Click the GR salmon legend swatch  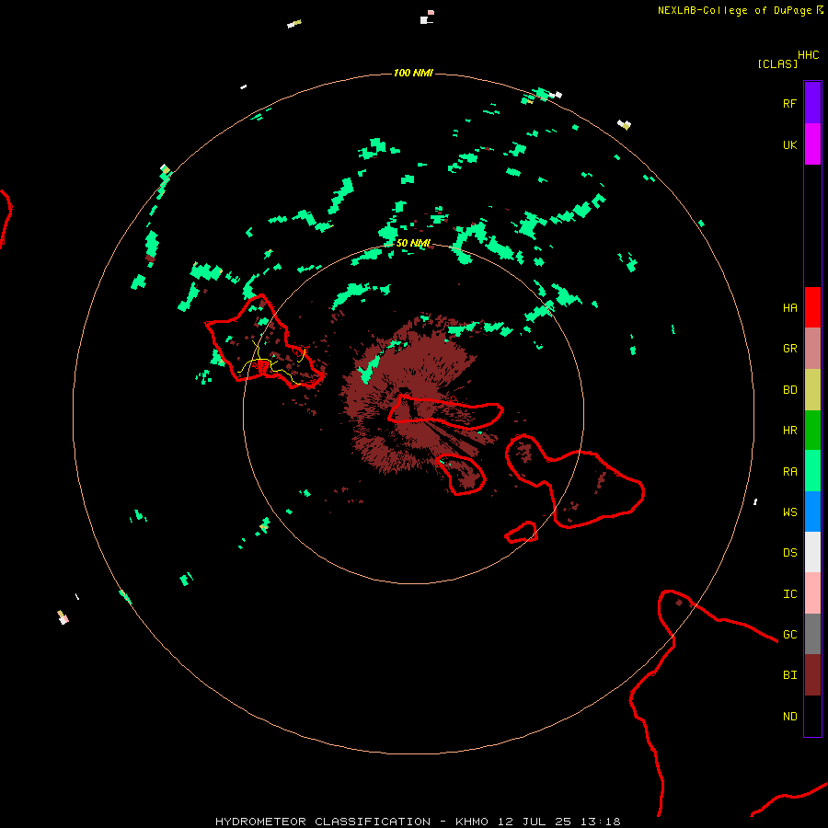click(x=812, y=349)
